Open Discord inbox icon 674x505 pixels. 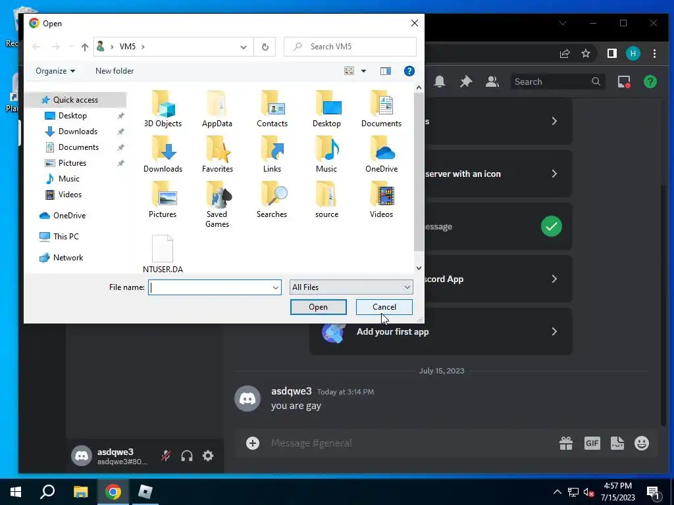pos(624,82)
